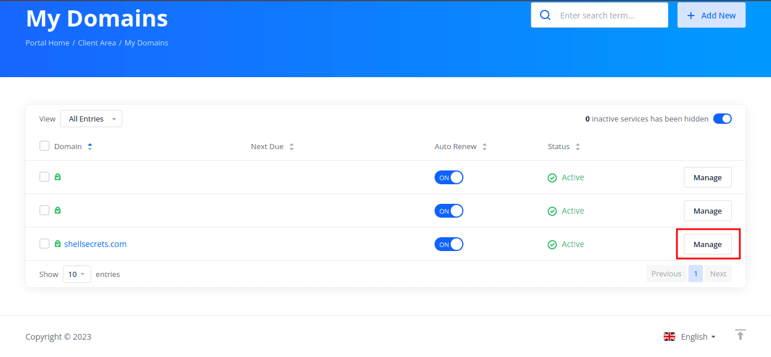Go to Portal Home breadcrumb
Image resolution: width=771 pixels, height=357 pixels.
click(x=47, y=42)
